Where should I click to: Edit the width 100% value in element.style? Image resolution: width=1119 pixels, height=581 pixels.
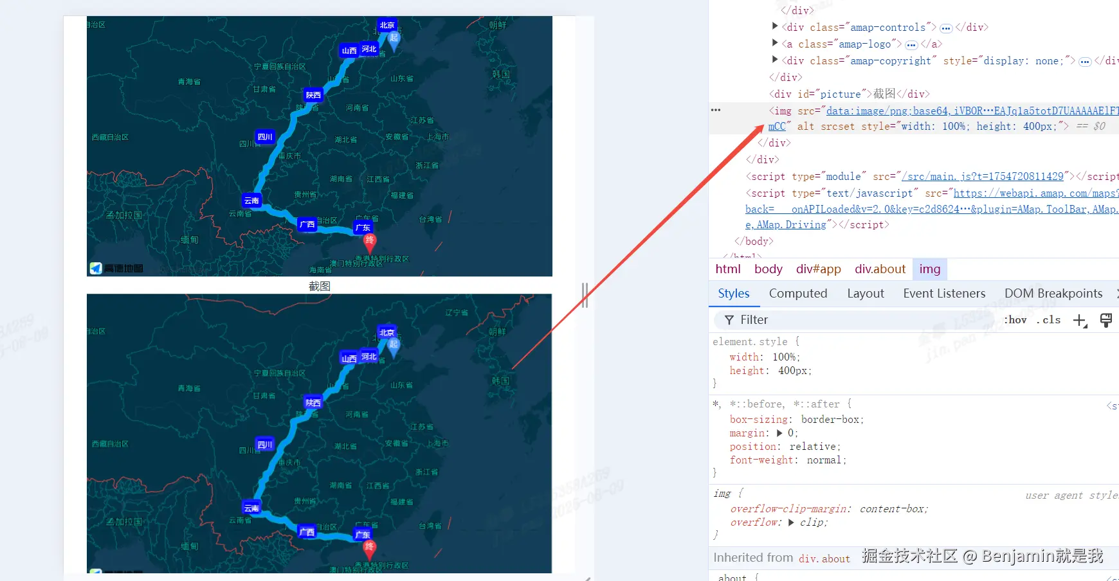pyautogui.click(x=785, y=357)
